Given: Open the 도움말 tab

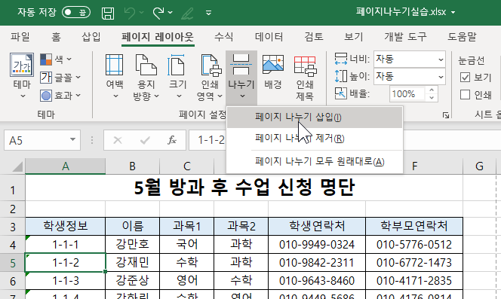Looking at the screenshot, I should (x=462, y=37).
